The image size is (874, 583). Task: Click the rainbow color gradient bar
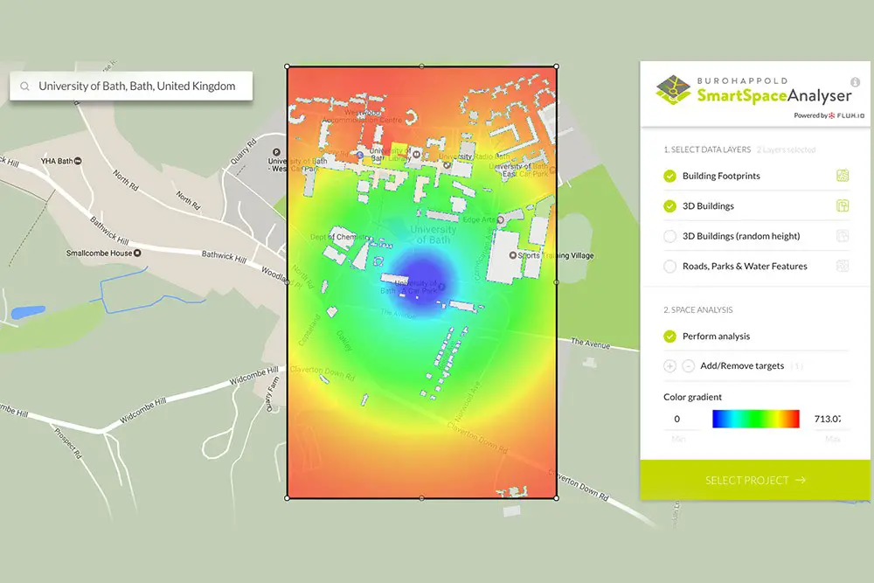(x=756, y=419)
